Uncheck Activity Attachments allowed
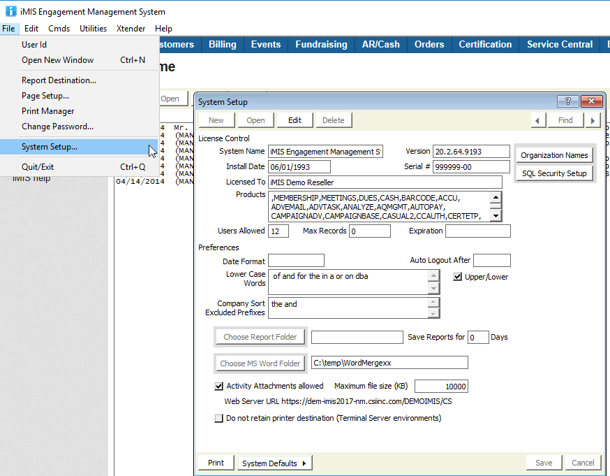 [219, 386]
